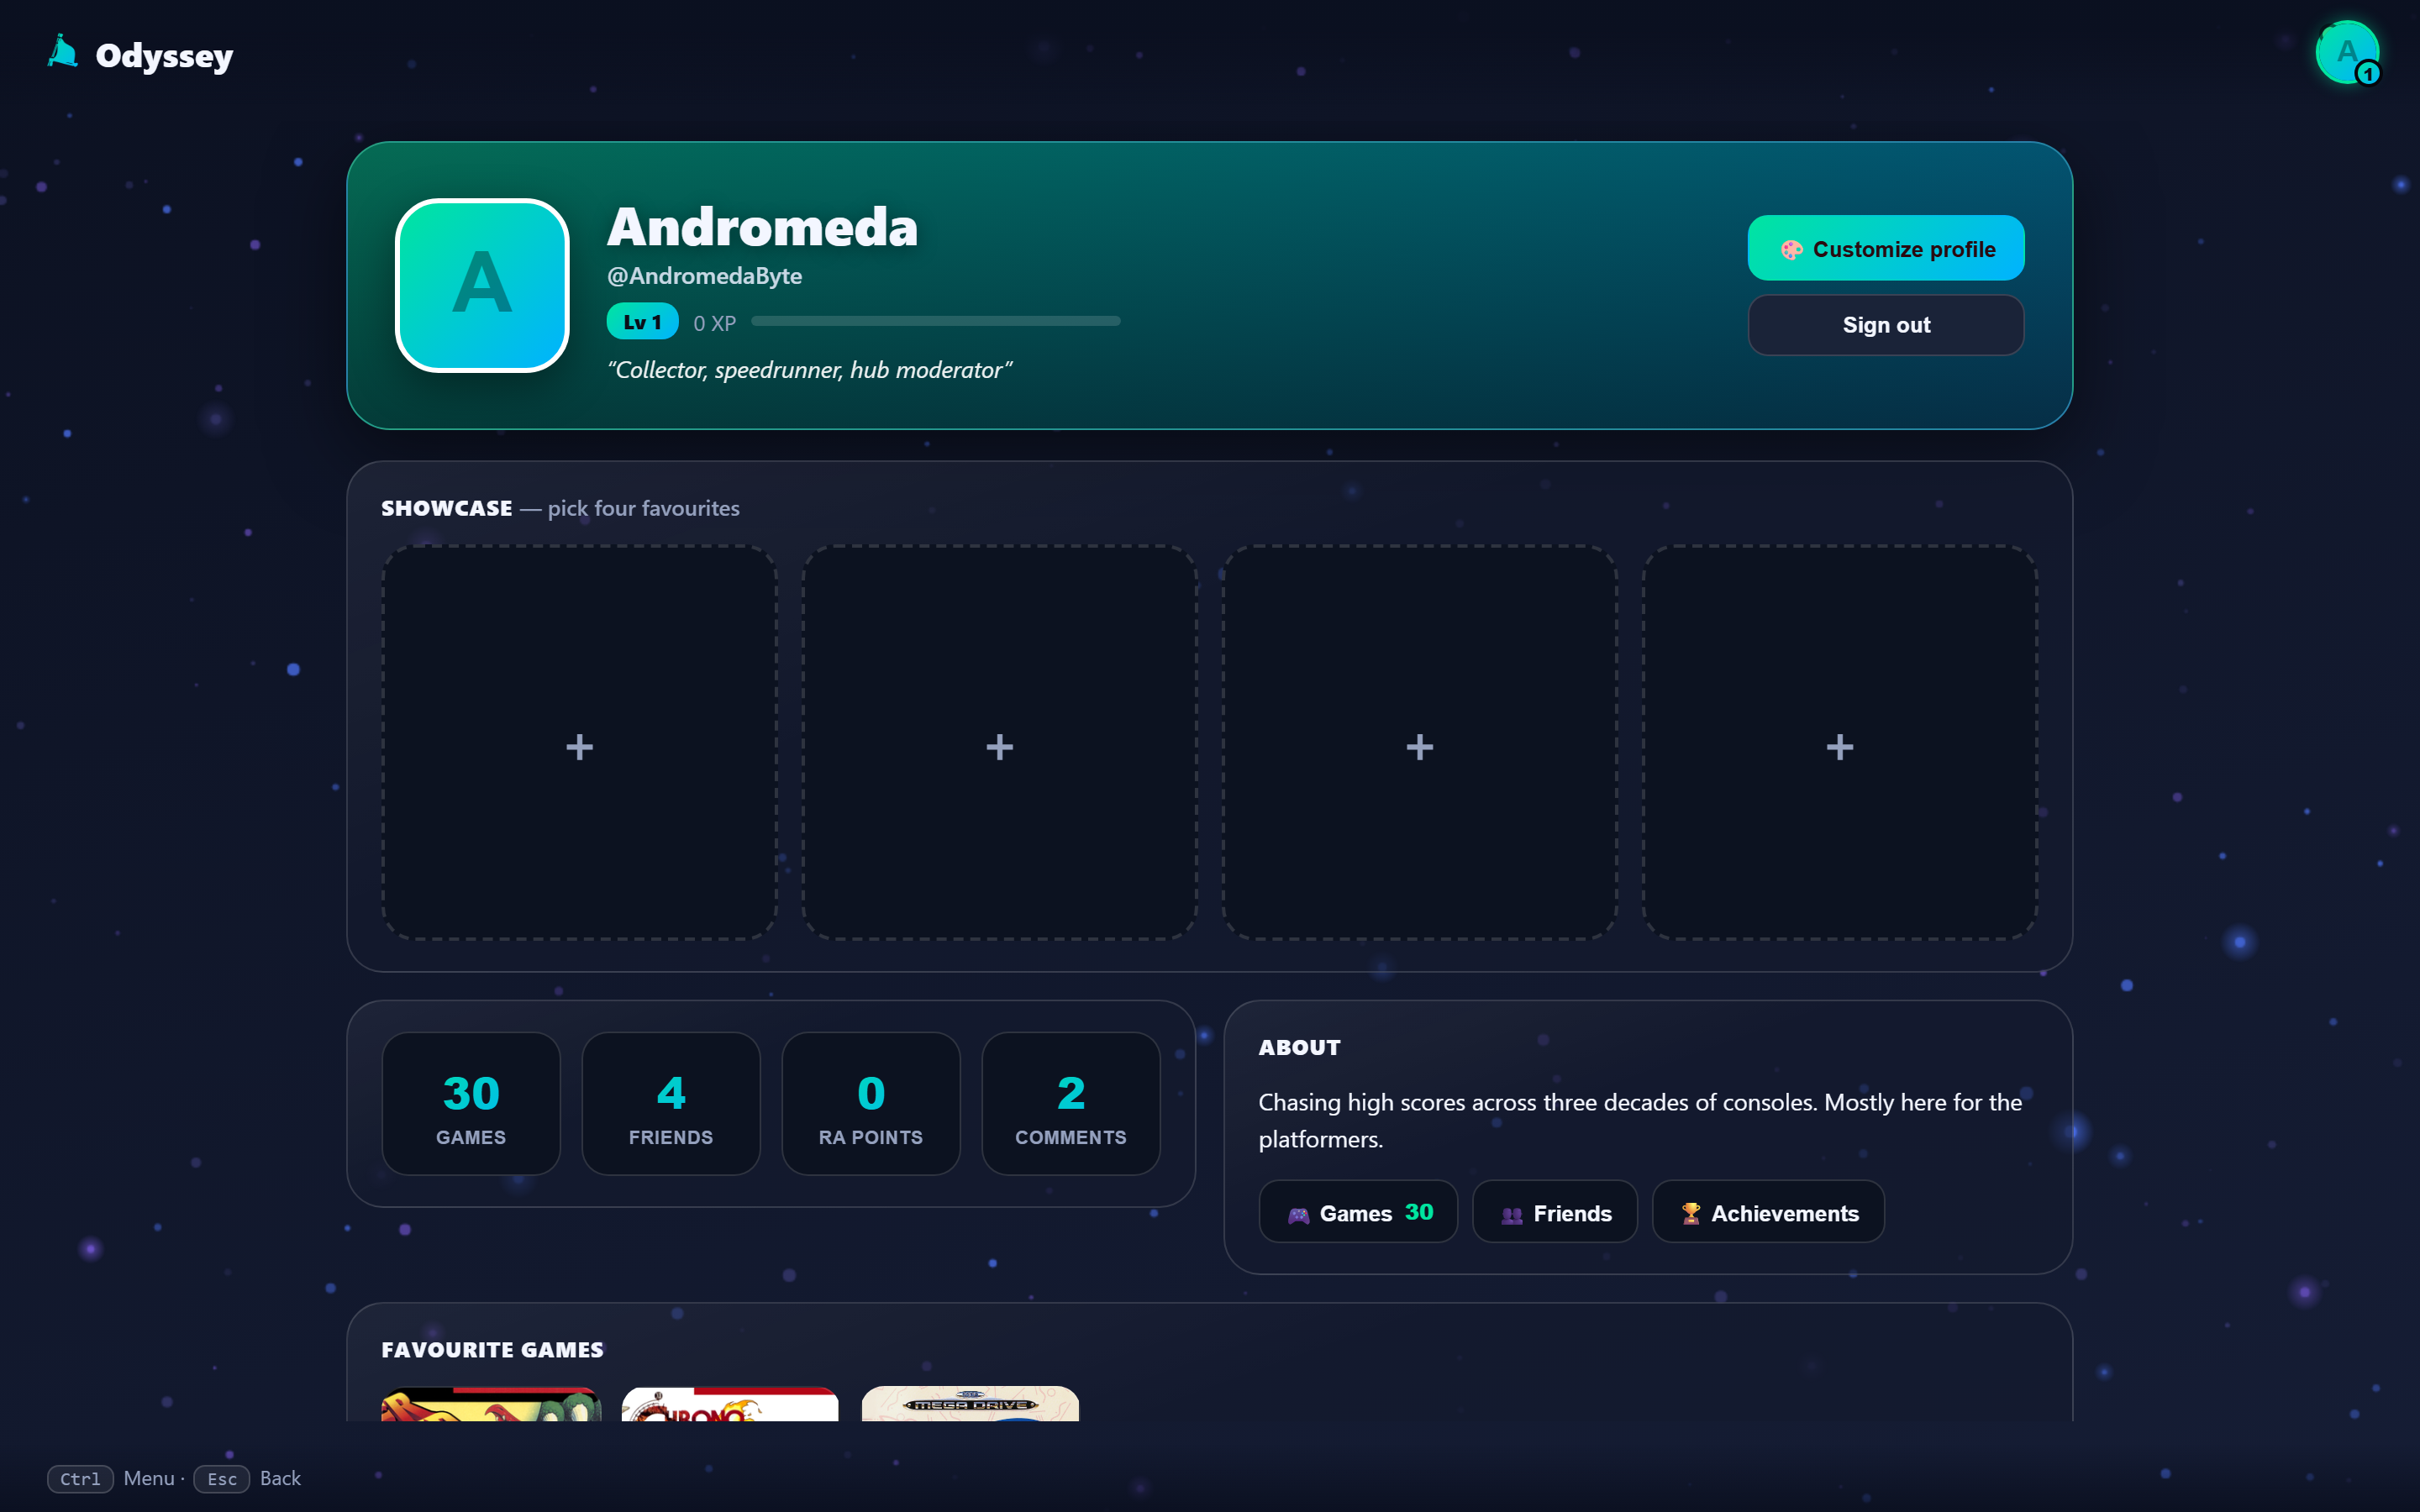Screen dimensions: 2420x1512
Task: Click the Lv 1 level badge
Action: [642, 322]
